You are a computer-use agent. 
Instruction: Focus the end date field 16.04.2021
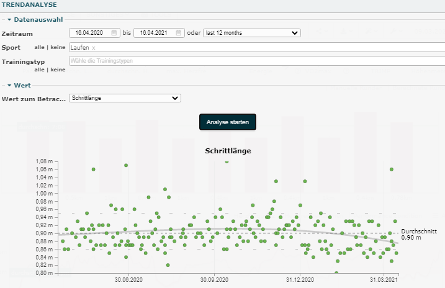click(x=154, y=33)
